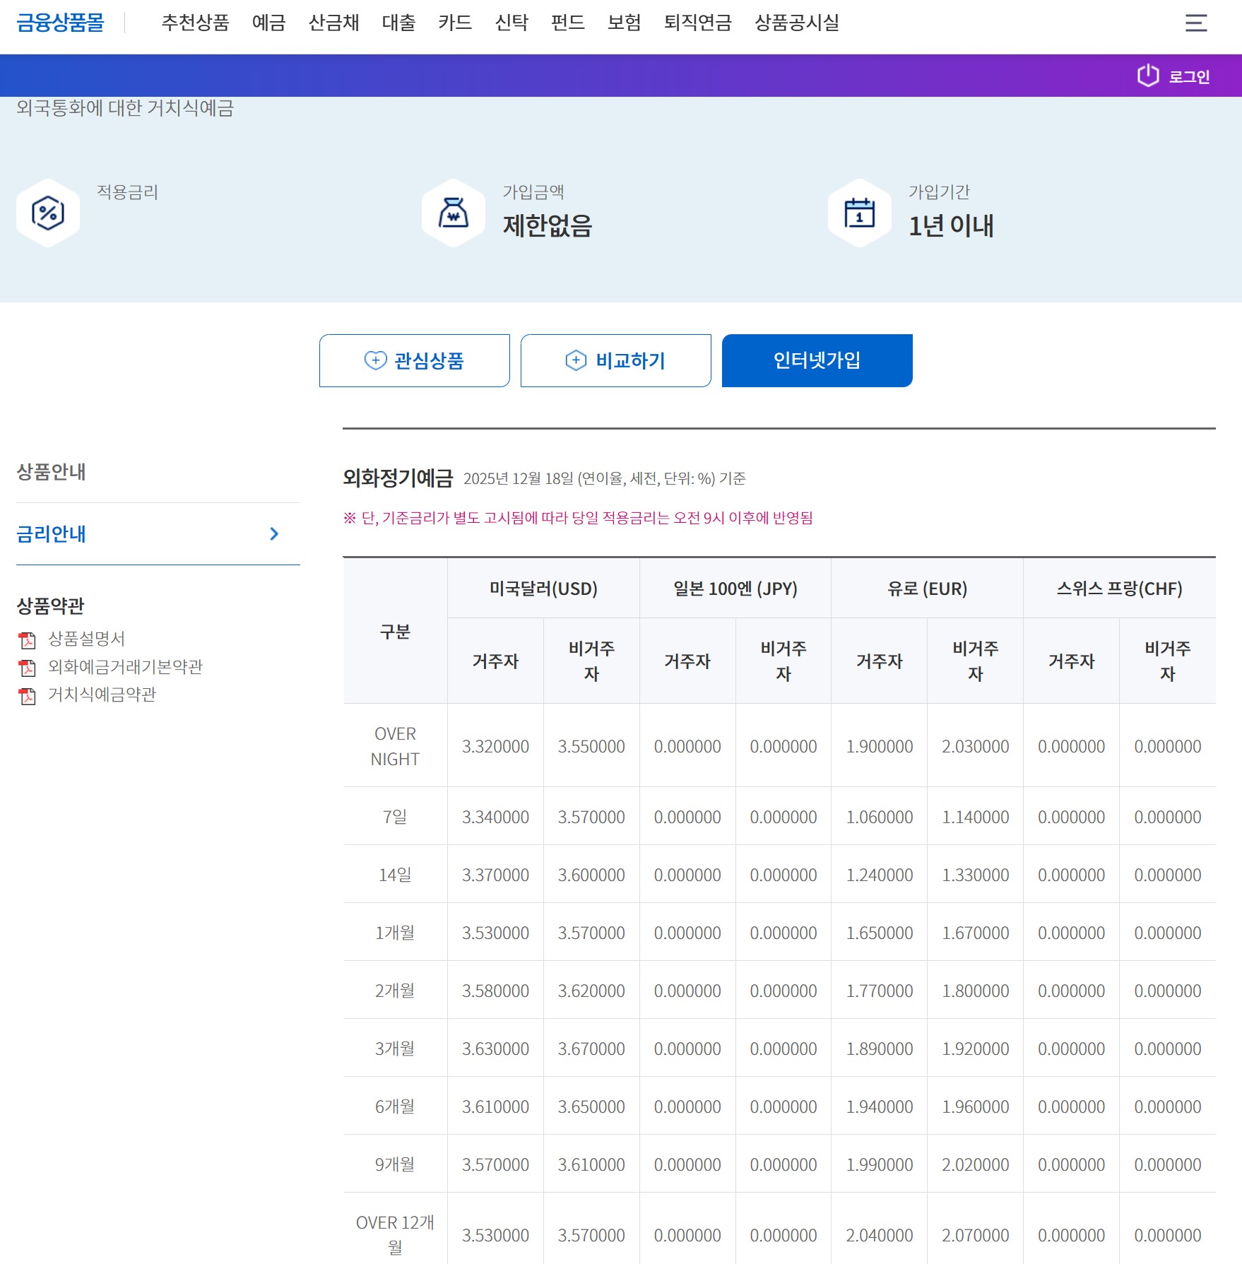Open the 거치식예금약관 document link
Image resolution: width=1242 pixels, height=1264 pixels.
tap(102, 695)
